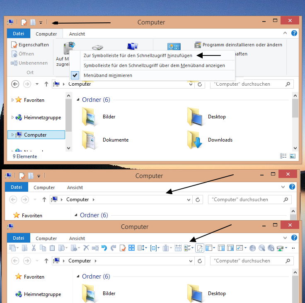Click the Rename icon in bottom window toolbar

tap(95, 248)
